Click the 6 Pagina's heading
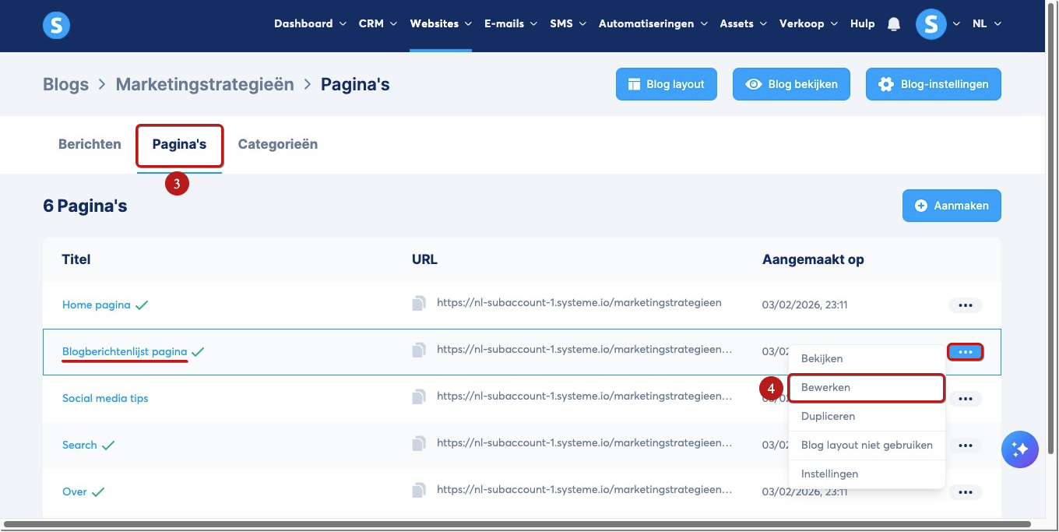Screen dimensions: 1059x532 (85, 206)
